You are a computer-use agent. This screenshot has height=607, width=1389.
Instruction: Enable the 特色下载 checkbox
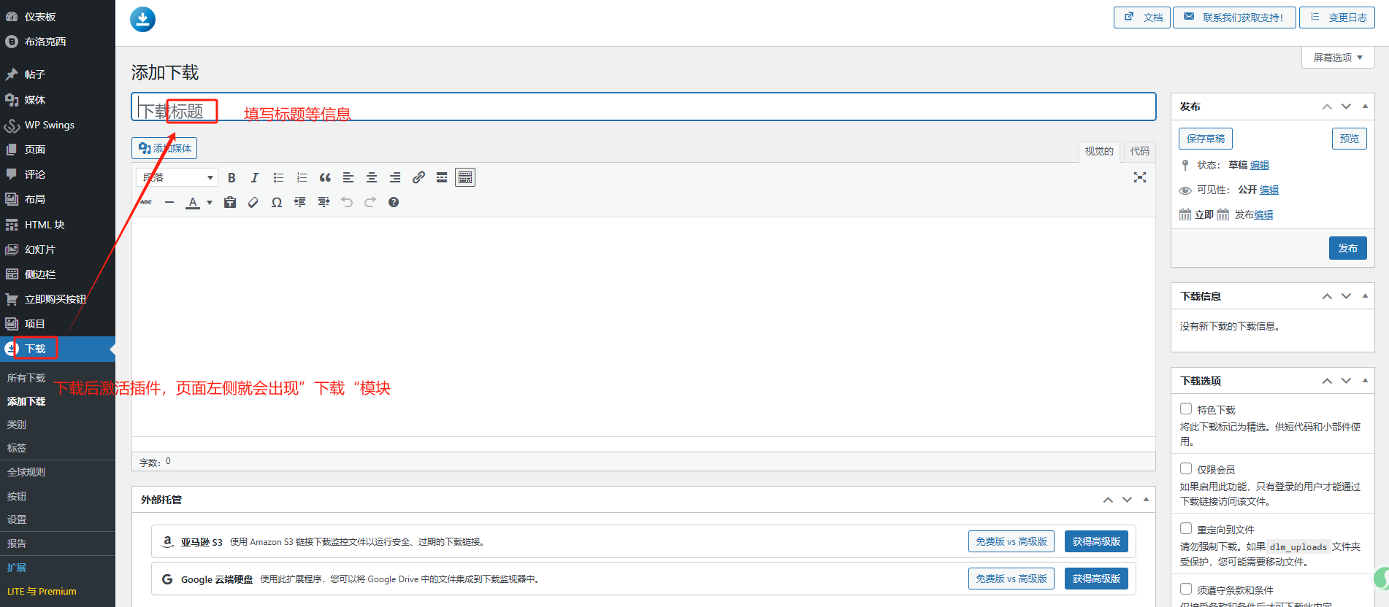1186,409
